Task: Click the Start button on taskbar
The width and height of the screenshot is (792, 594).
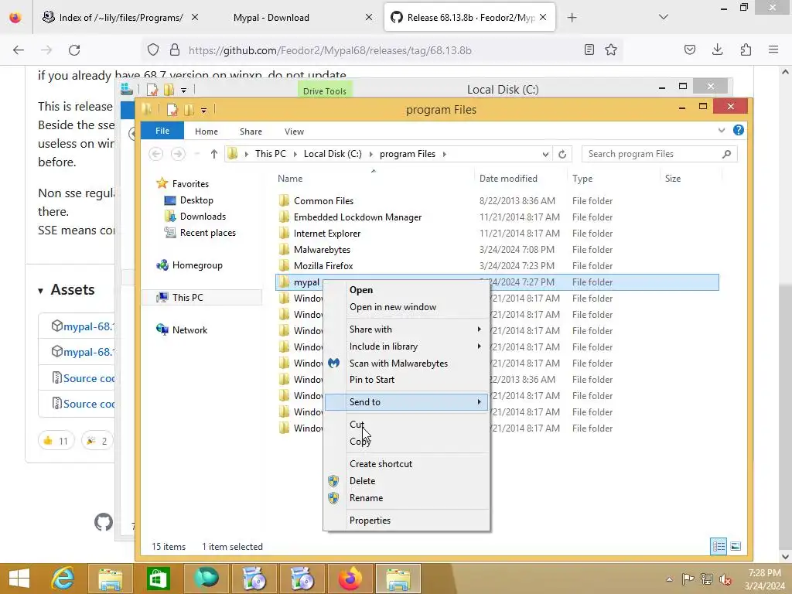Action: click(19, 579)
